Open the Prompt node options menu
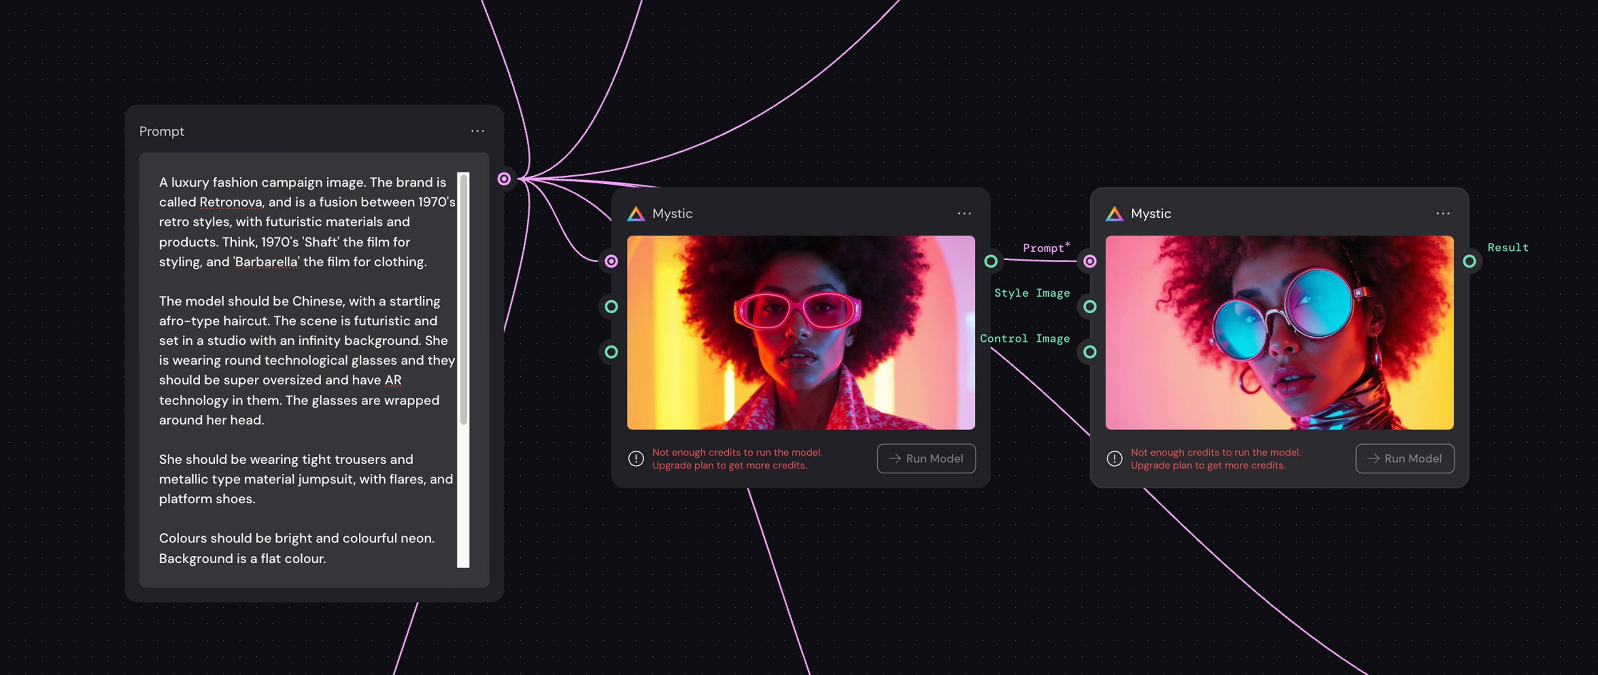The height and width of the screenshot is (675, 1598). 477,131
